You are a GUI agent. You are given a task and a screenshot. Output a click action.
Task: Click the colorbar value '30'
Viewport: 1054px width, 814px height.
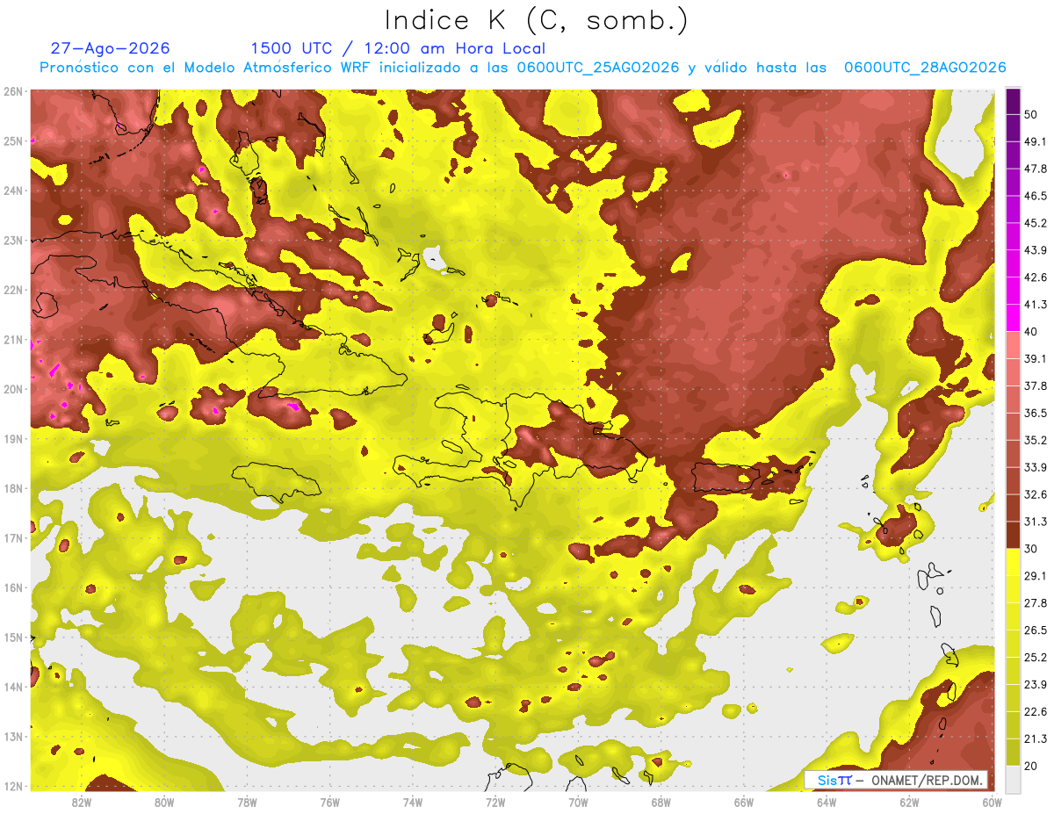point(1031,549)
